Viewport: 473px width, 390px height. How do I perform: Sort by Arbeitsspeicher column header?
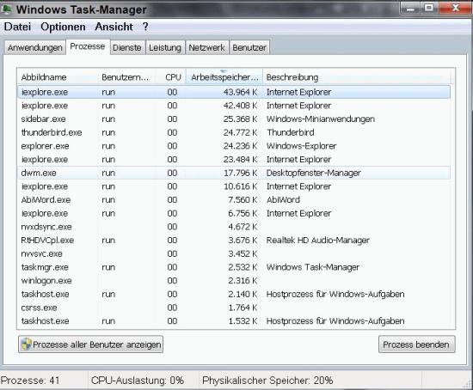coord(224,77)
